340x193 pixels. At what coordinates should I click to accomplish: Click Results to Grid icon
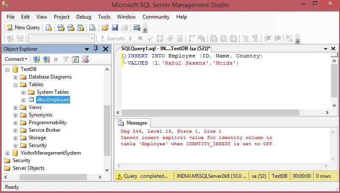(223, 38)
